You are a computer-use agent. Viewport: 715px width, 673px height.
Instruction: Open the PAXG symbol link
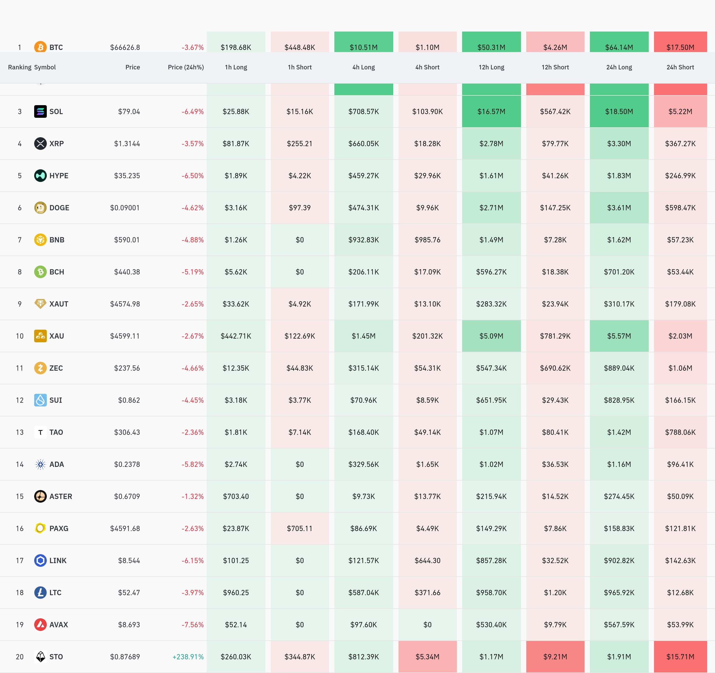tap(59, 528)
